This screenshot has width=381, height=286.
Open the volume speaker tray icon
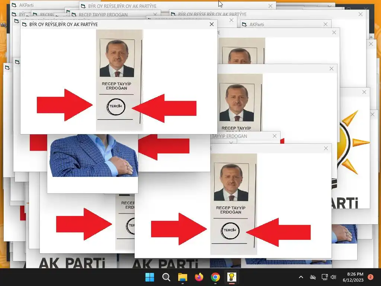pyautogui.click(x=333, y=277)
